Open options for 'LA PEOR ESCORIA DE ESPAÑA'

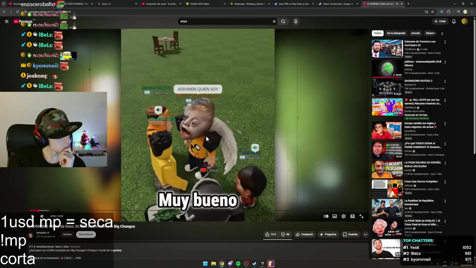click(445, 163)
